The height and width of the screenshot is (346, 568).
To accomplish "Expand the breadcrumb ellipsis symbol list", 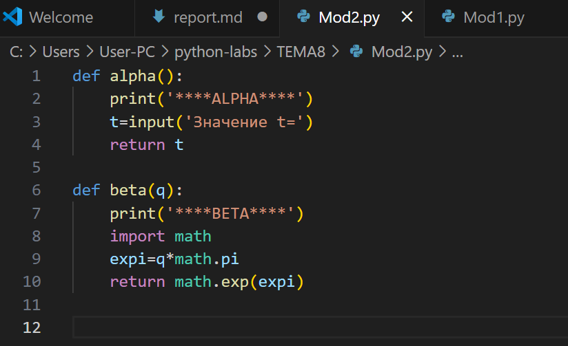I will click(x=457, y=52).
